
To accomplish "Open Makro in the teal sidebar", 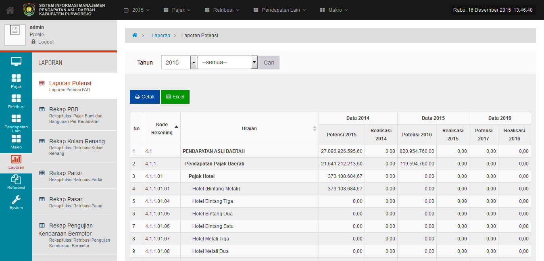I will click(16, 142).
